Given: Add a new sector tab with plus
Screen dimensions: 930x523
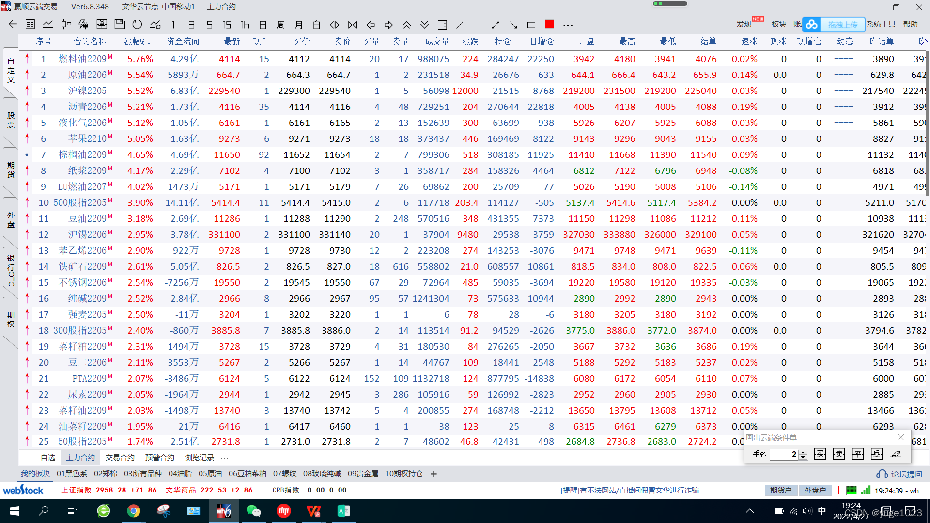Looking at the screenshot, I should coord(434,474).
